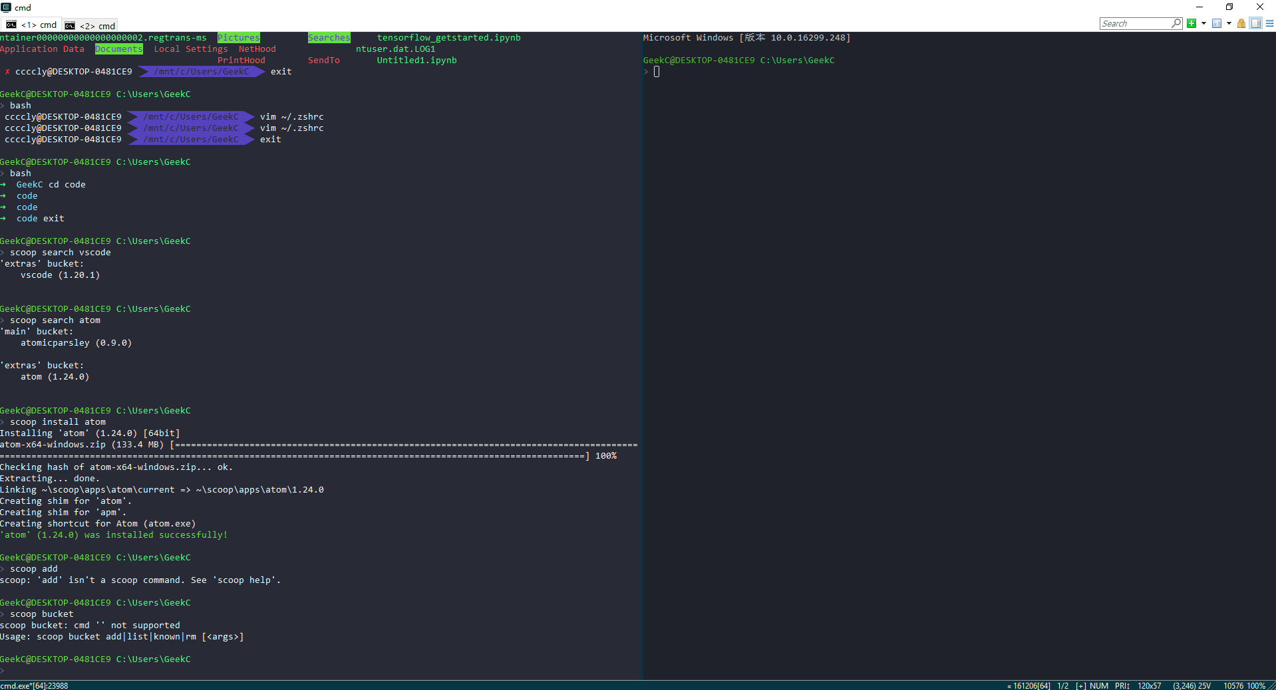Click the SendTo folder name

[x=324, y=60]
